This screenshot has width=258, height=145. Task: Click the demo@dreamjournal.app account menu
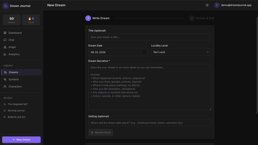tap(233, 5)
